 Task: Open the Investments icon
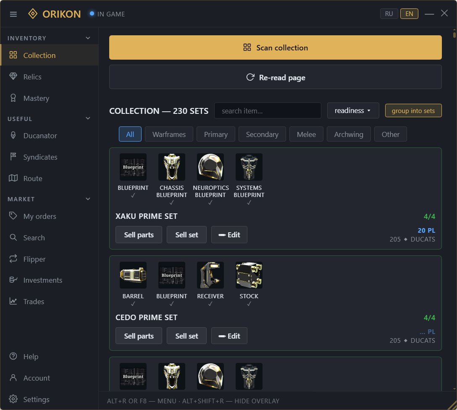click(13, 280)
